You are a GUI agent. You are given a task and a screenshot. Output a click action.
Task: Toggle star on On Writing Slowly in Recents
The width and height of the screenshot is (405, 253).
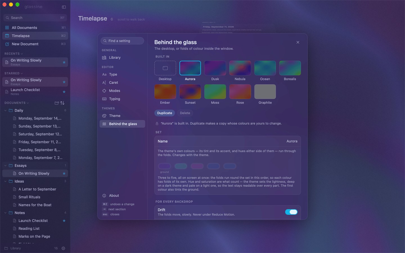click(x=64, y=62)
